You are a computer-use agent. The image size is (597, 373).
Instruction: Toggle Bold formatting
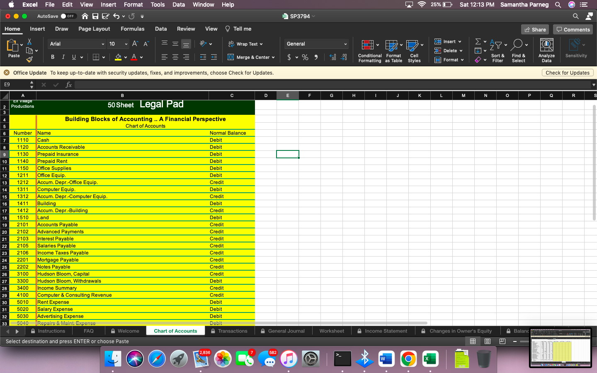click(53, 57)
